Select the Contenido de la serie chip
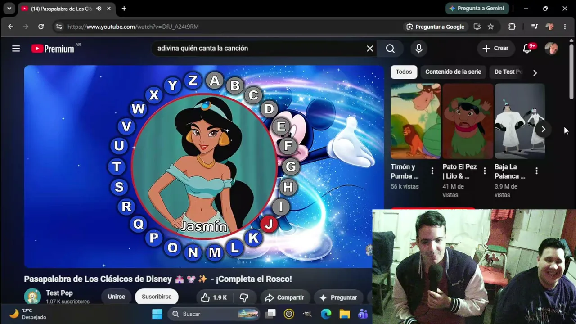The image size is (576, 324). pyautogui.click(x=453, y=72)
